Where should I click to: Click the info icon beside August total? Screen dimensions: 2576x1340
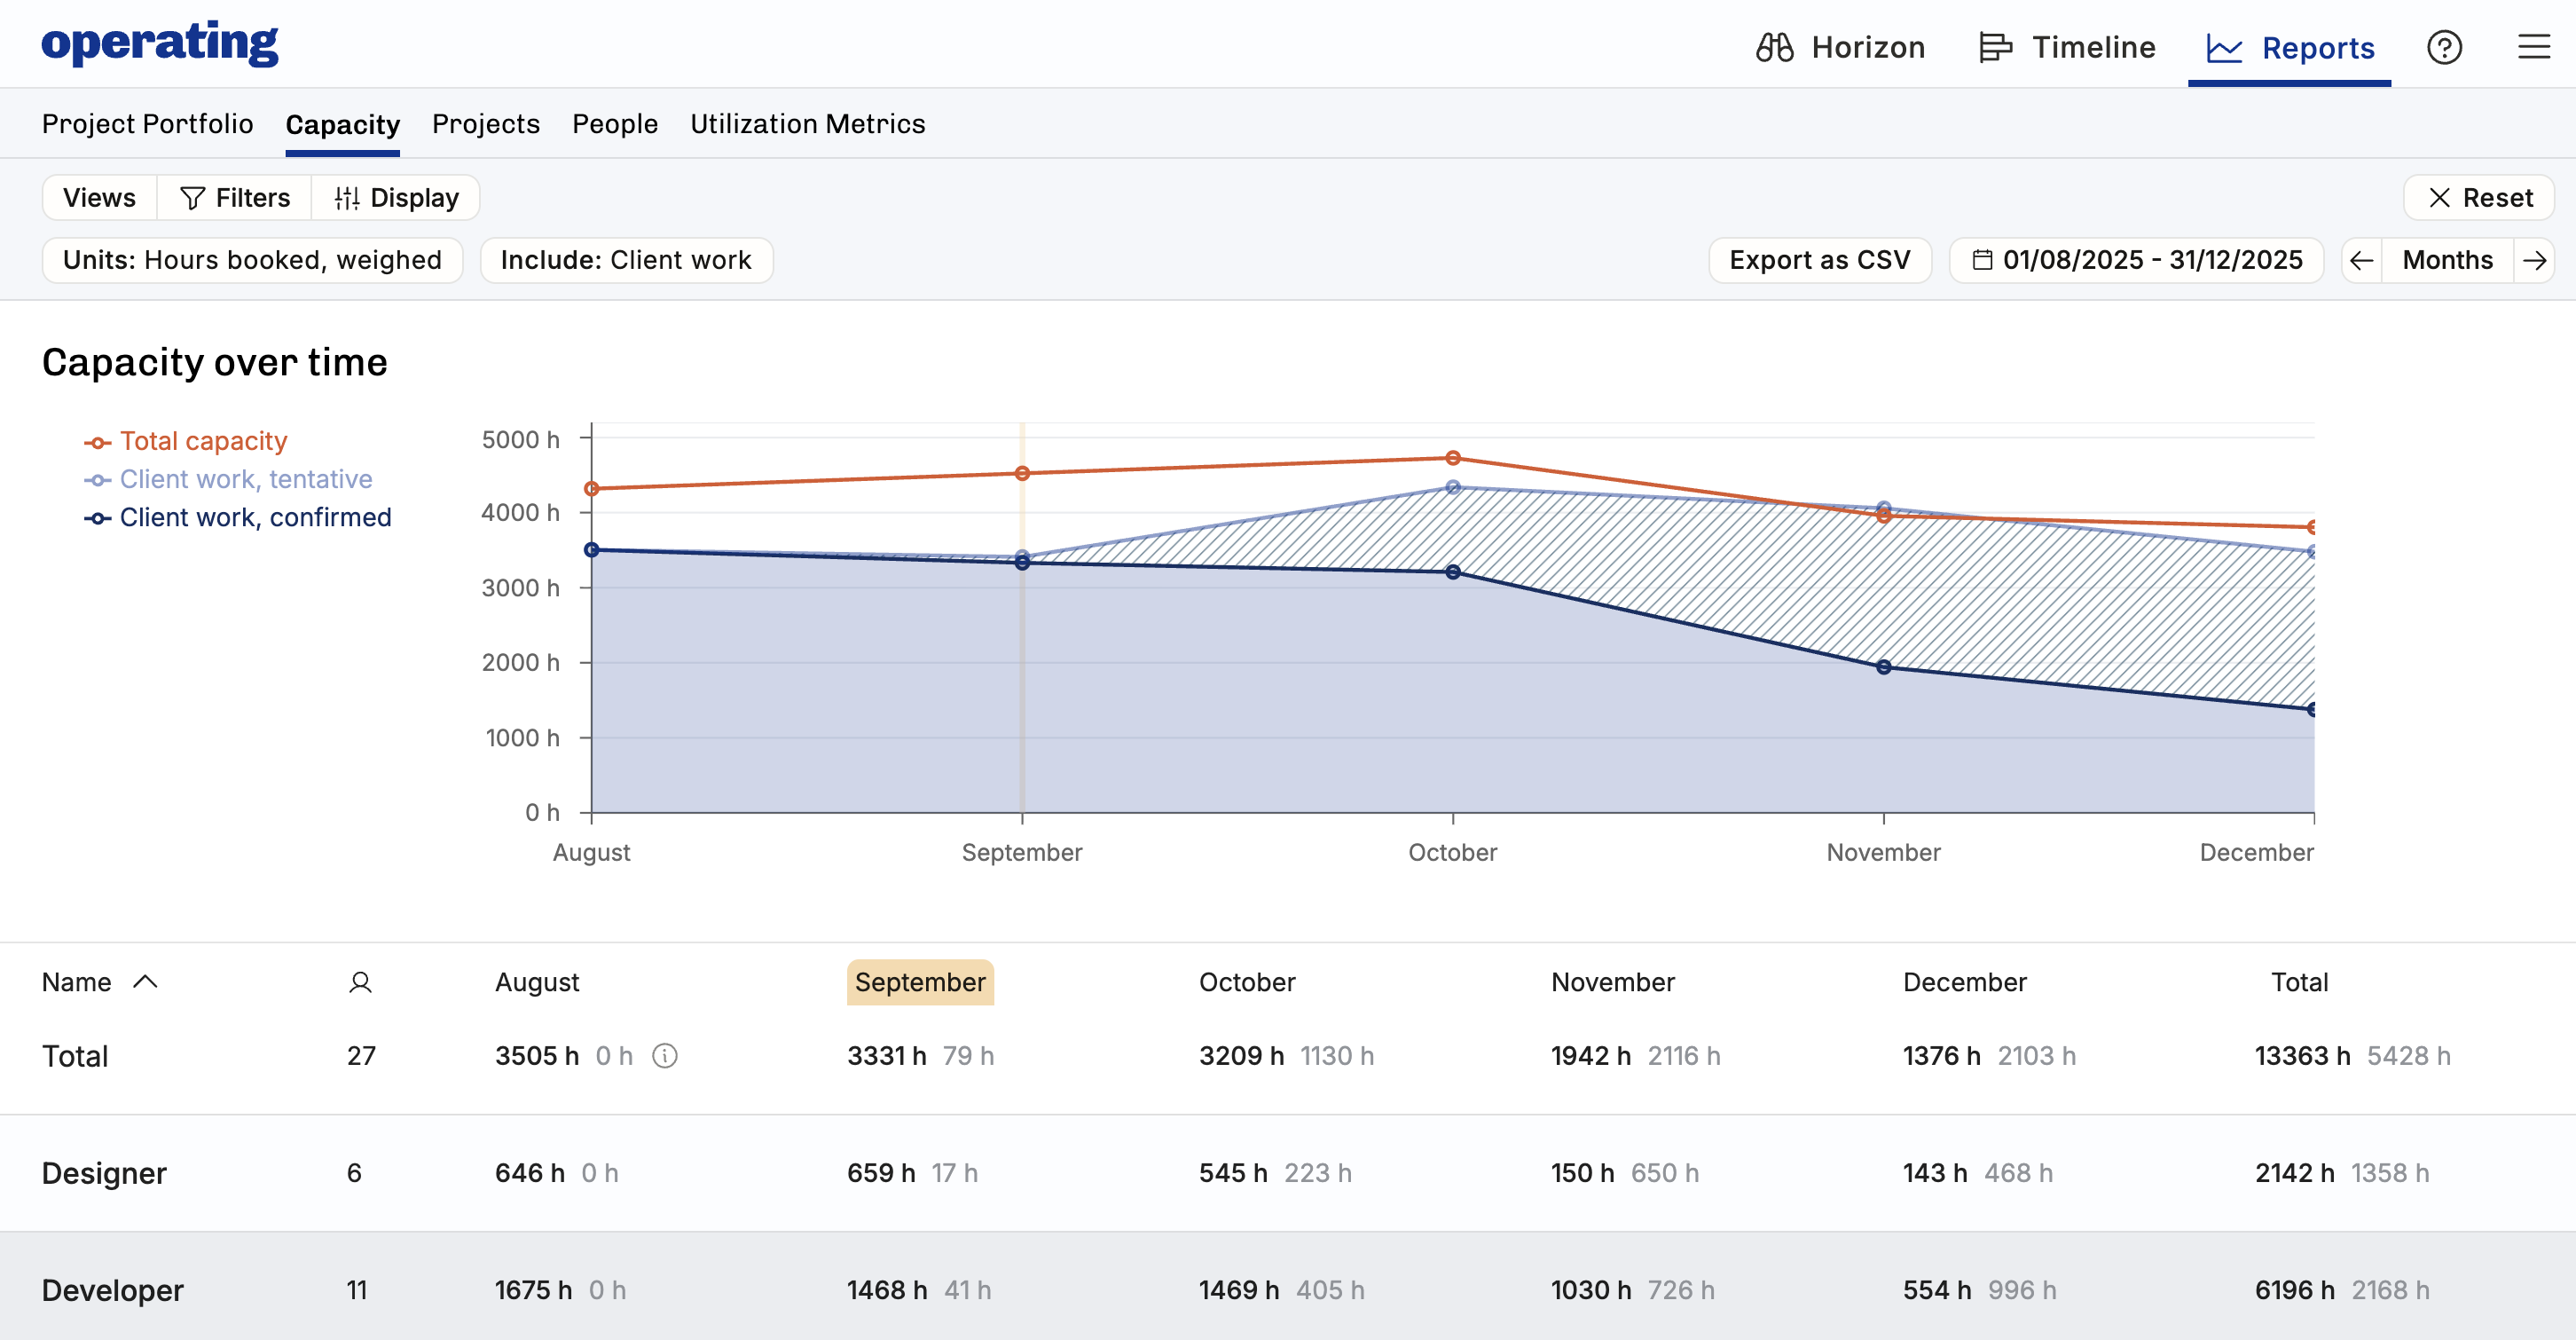pyautogui.click(x=665, y=1056)
